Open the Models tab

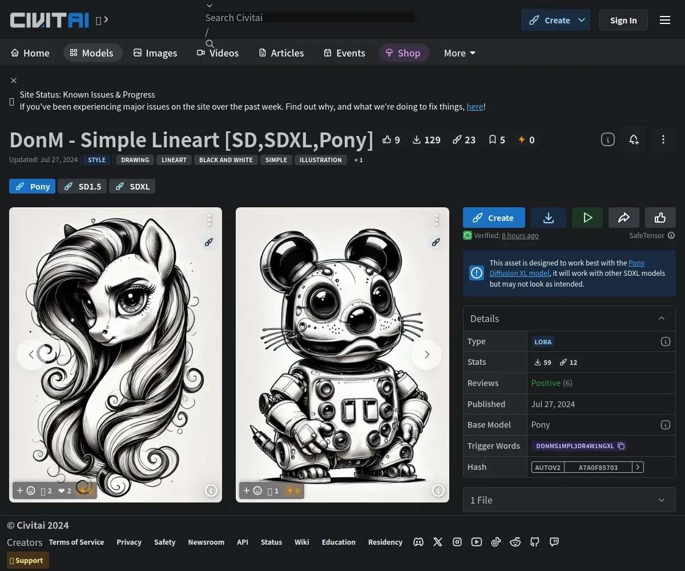point(92,53)
